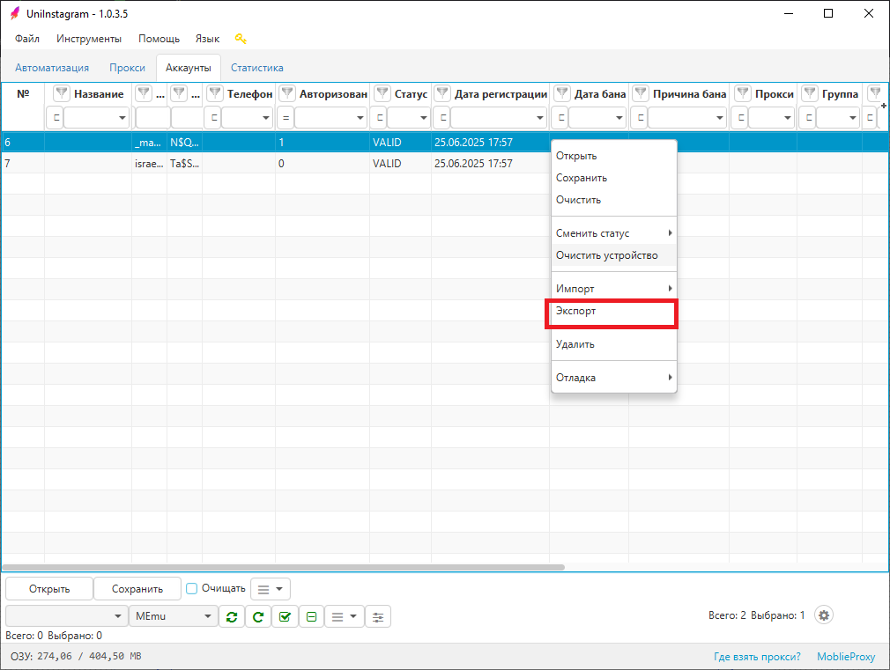This screenshot has width=890, height=670.
Task: Open the MobileProxy link
Action: 846,657
